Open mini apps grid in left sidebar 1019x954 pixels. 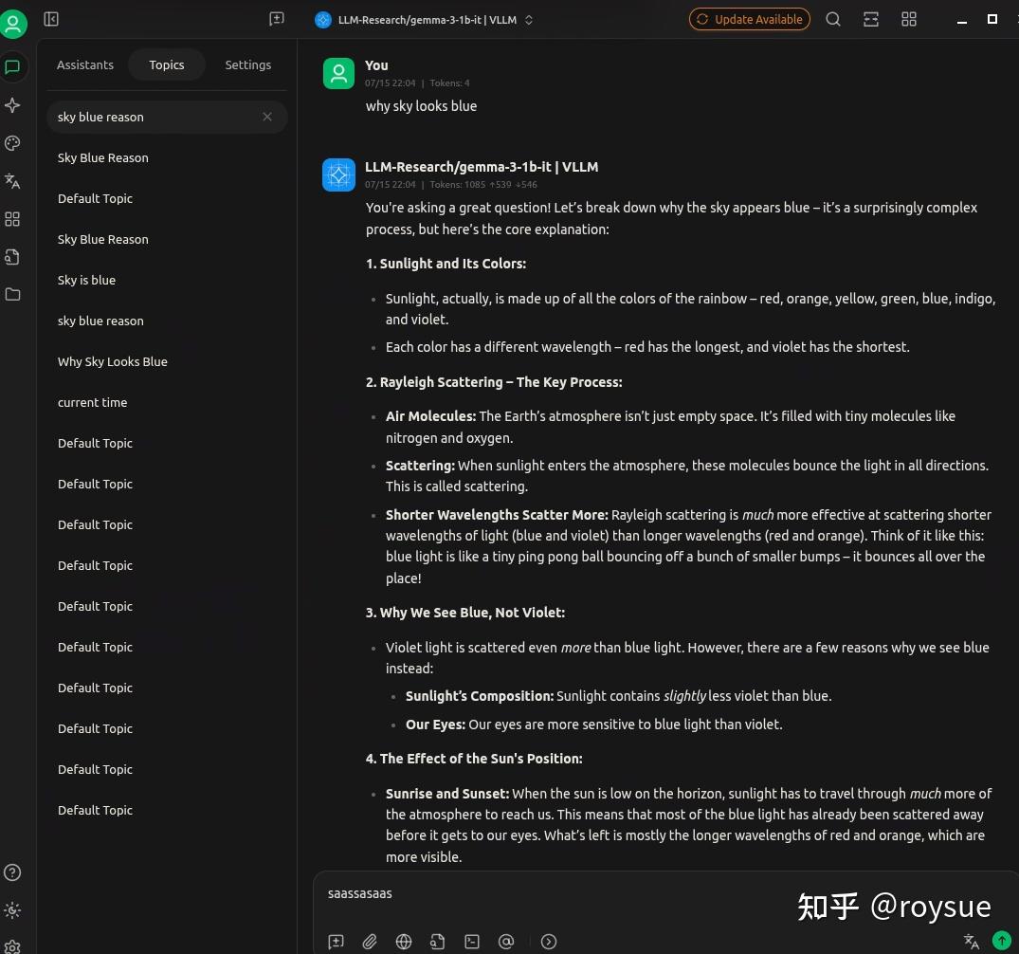(x=12, y=218)
